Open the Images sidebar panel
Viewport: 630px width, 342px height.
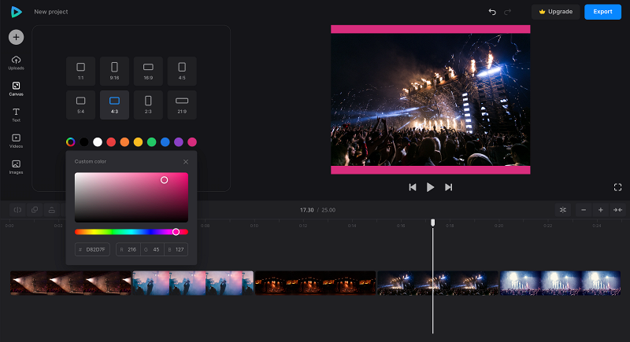pos(16,167)
